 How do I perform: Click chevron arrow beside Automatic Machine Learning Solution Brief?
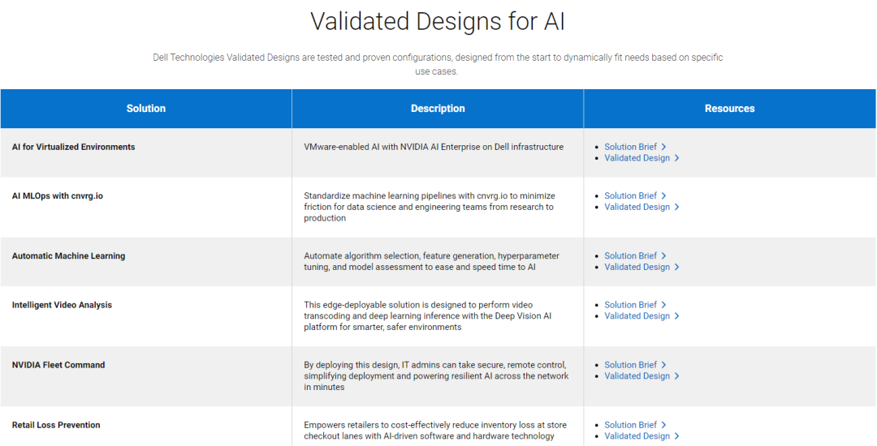pos(663,255)
